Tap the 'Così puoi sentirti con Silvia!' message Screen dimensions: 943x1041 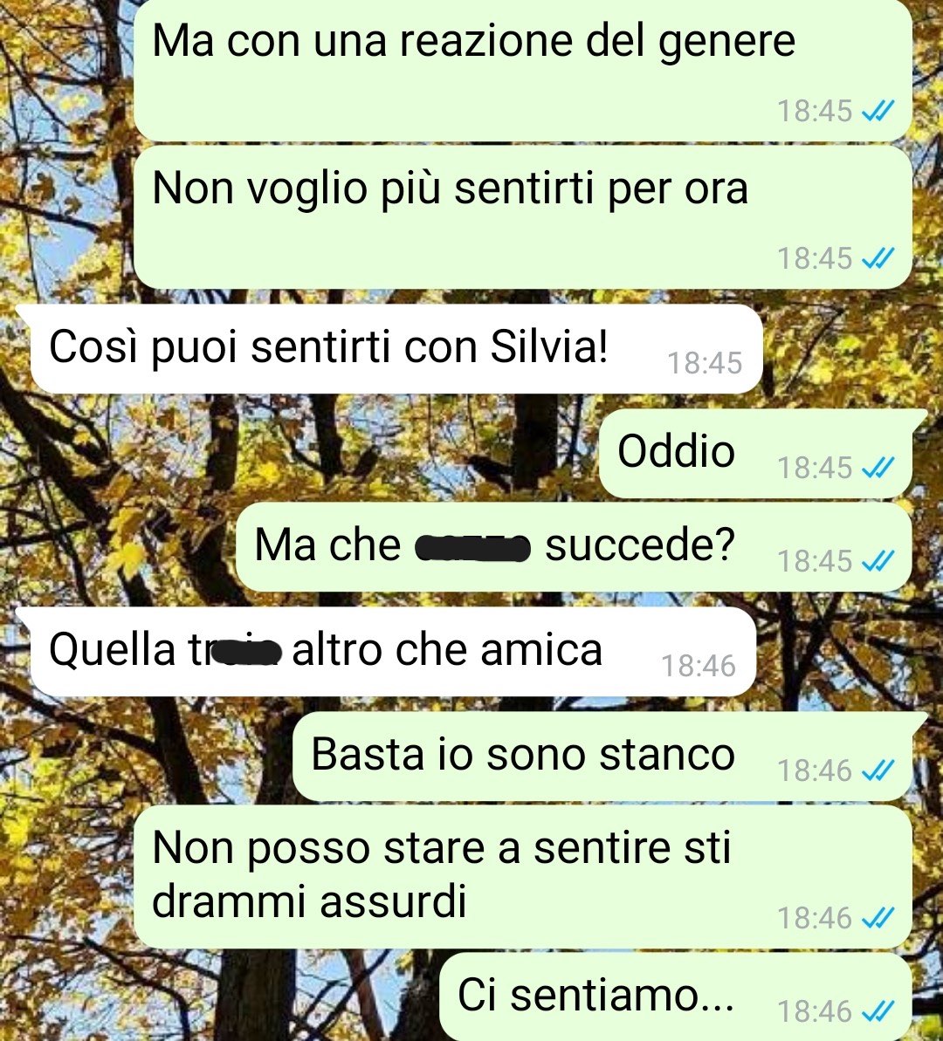pos(396,348)
